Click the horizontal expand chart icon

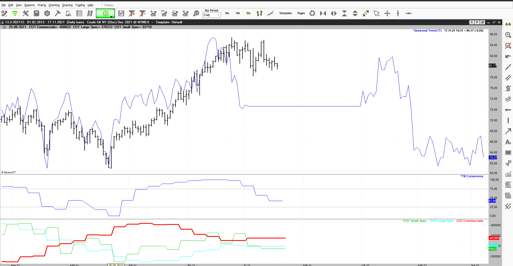334,13
